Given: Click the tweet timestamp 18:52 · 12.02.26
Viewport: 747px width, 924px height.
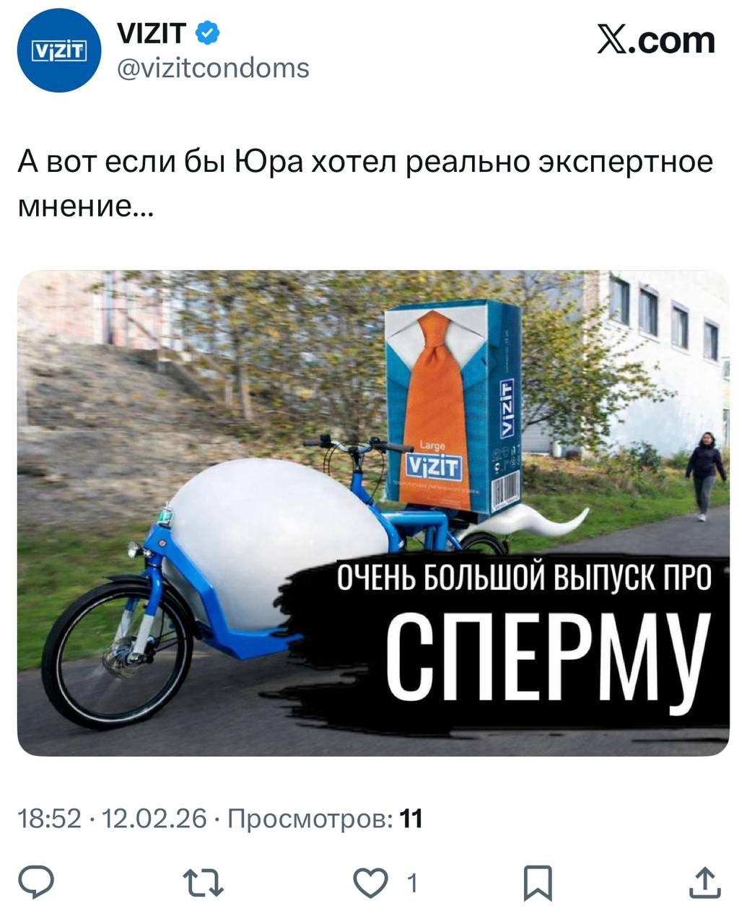Looking at the screenshot, I should pos(112,819).
